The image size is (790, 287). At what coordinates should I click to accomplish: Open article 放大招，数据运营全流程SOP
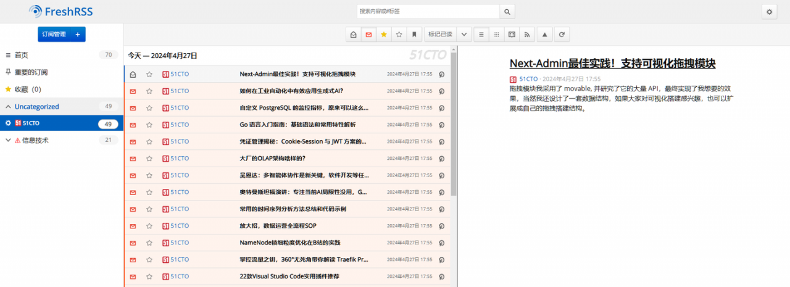click(278, 226)
